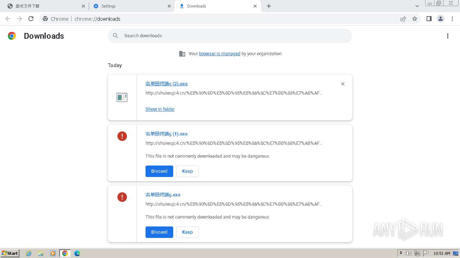The image size is (460, 258).
Task: Remove 名单册终端g (2).exe from list
Action: coord(343,84)
